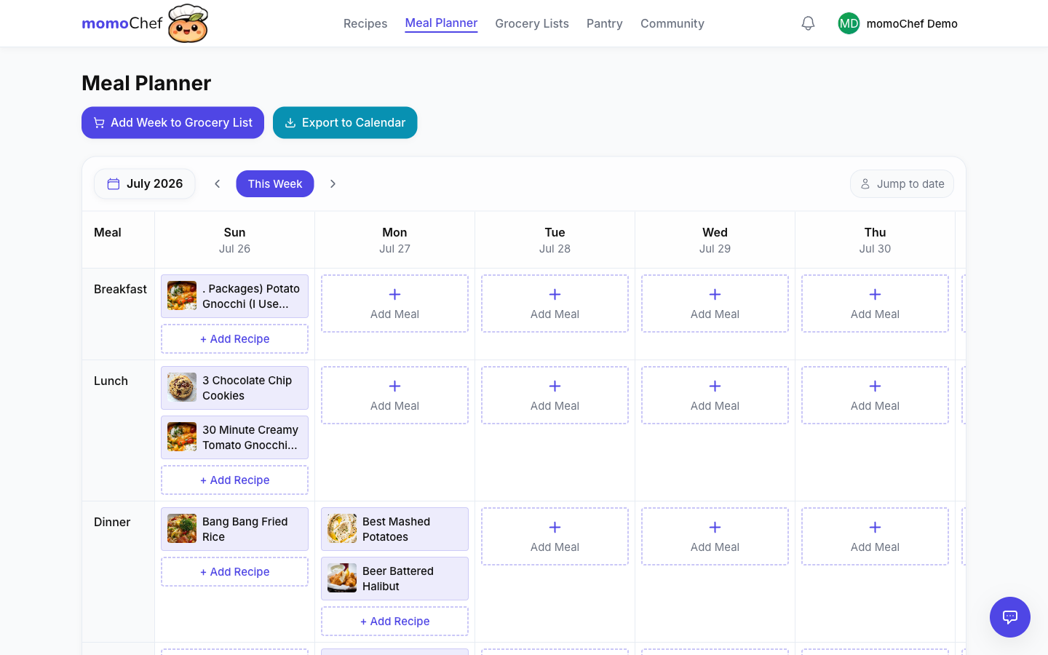Click Beer Battered Halibut thumbnail
The image size is (1048, 655).
pyautogui.click(x=342, y=578)
